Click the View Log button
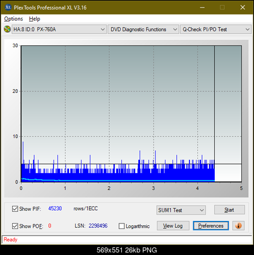The image size is (254, 255). click(x=173, y=226)
